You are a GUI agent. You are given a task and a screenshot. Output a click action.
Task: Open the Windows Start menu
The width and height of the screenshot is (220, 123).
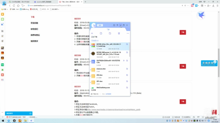[3, 121]
